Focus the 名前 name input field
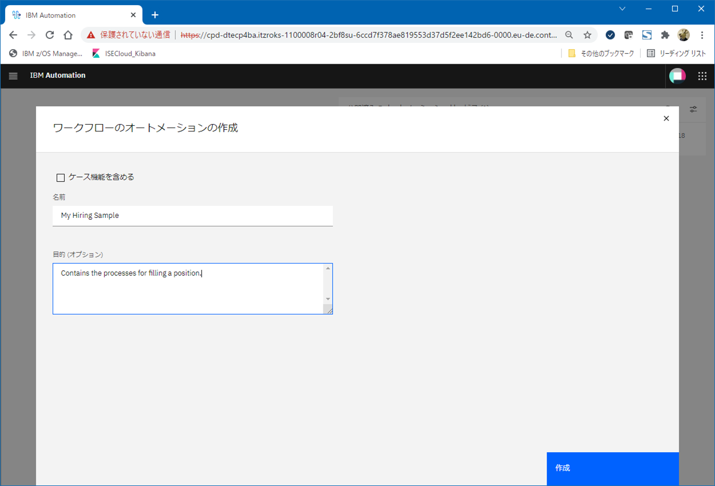Screen dimensions: 715x486 [192, 216]
